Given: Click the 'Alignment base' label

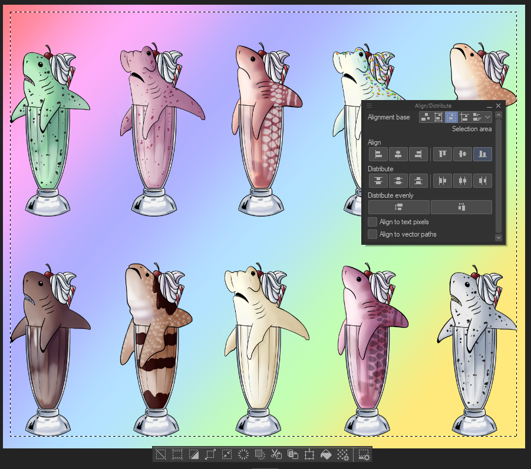Looking at the screenshot, I should pos(388,117).
